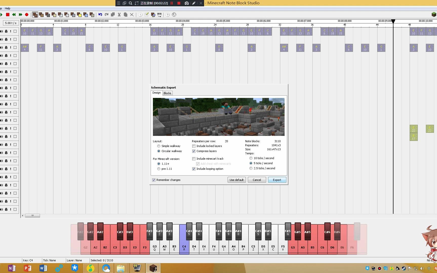
Task: Open Steam from the system tray
Action: pyautogui.click(x=404, y=268)
